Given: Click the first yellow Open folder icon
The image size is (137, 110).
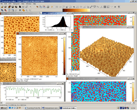Looking at the screenshot, I should point(2,7).
